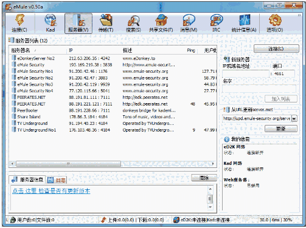This screenshot has width=306, height=228.
Task: Switch to the red Log tab
Action: (57, 180)
